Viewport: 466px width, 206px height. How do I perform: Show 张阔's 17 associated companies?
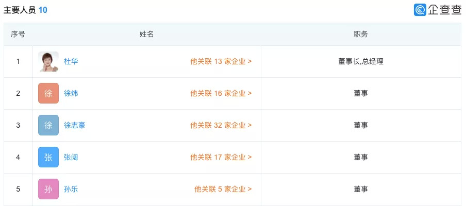coord(221,158)
